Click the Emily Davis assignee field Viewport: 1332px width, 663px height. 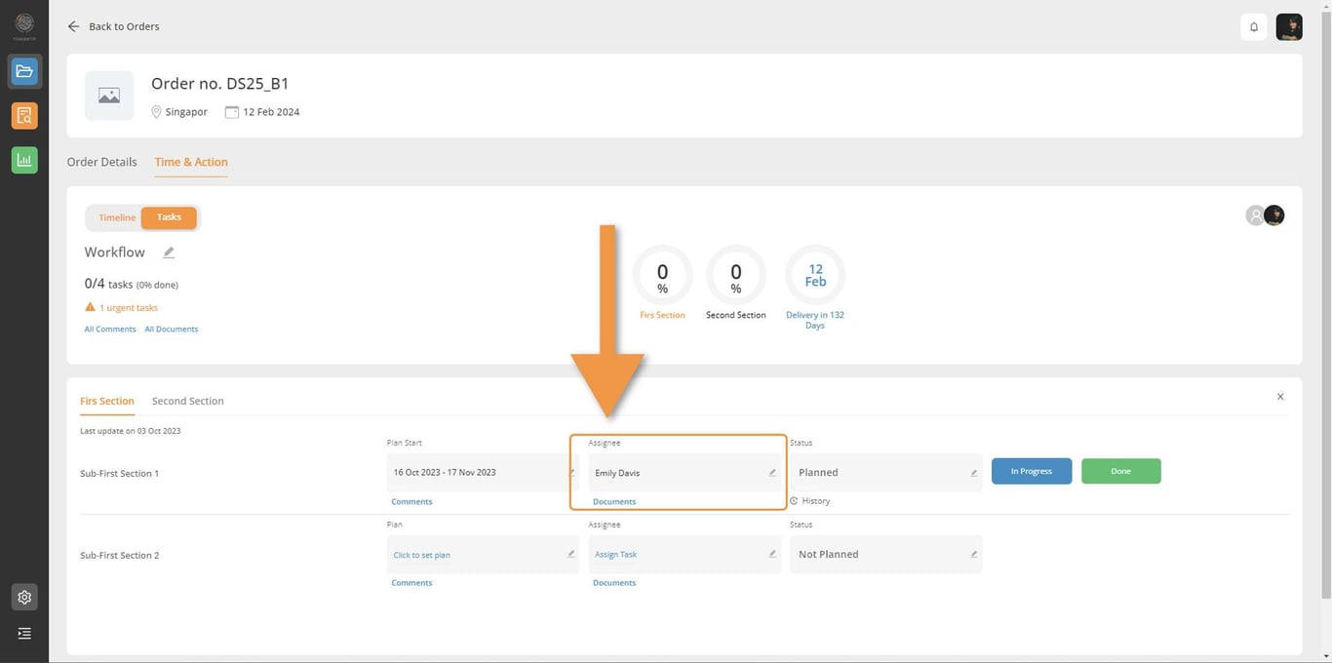click(685, 472)
